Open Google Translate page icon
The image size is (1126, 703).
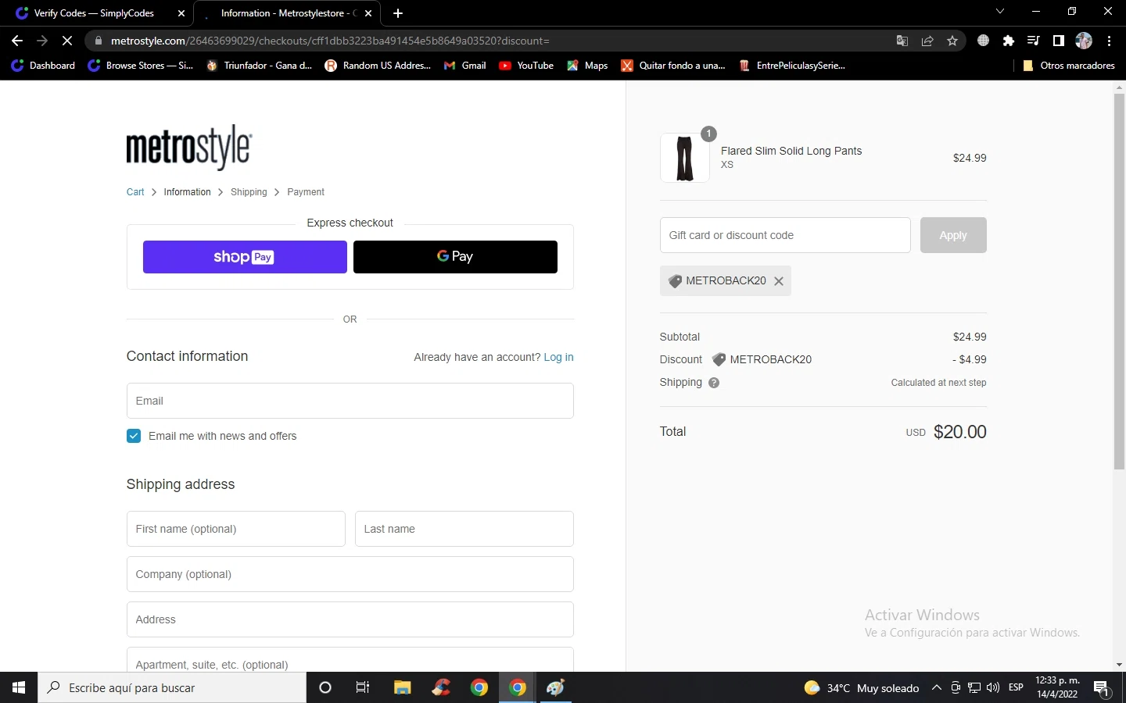(x=902, y=41)
